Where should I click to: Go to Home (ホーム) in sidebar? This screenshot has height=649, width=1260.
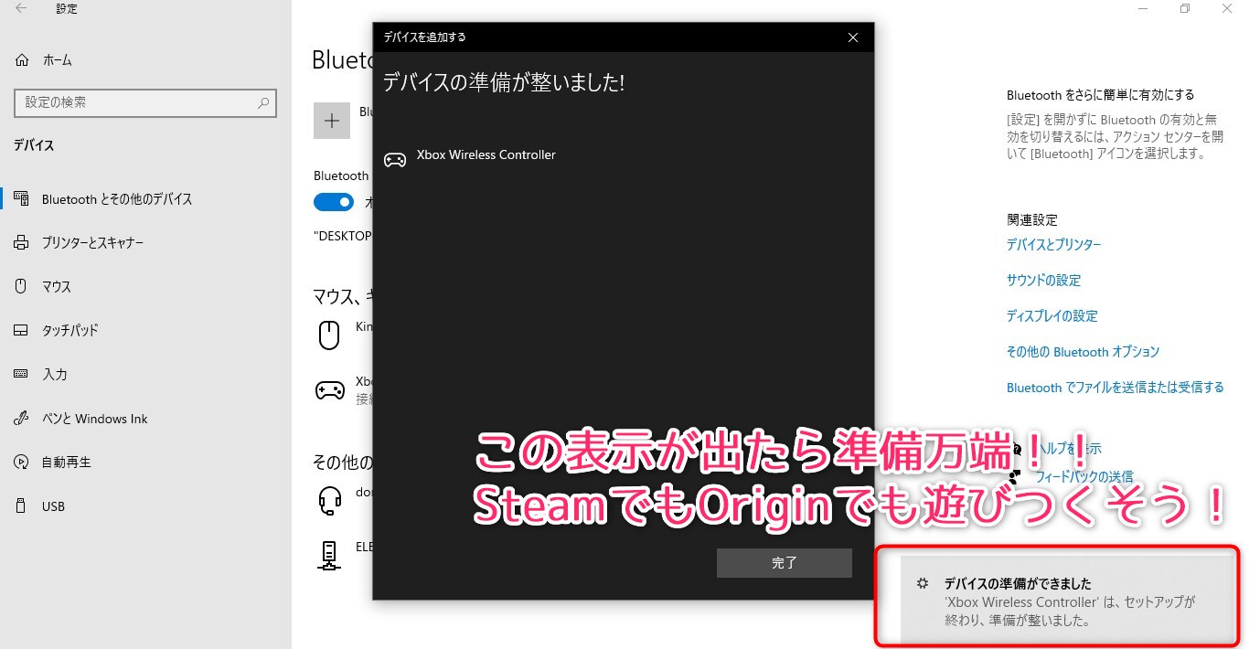coord(57,60)
